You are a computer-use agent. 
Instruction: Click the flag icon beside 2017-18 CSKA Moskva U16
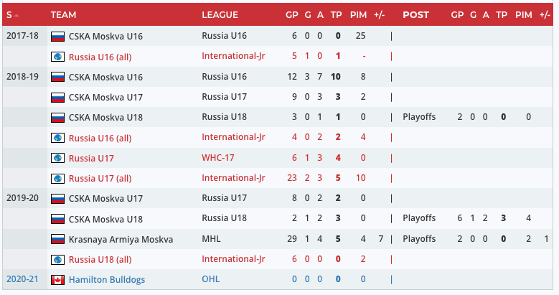click(57, 36)
